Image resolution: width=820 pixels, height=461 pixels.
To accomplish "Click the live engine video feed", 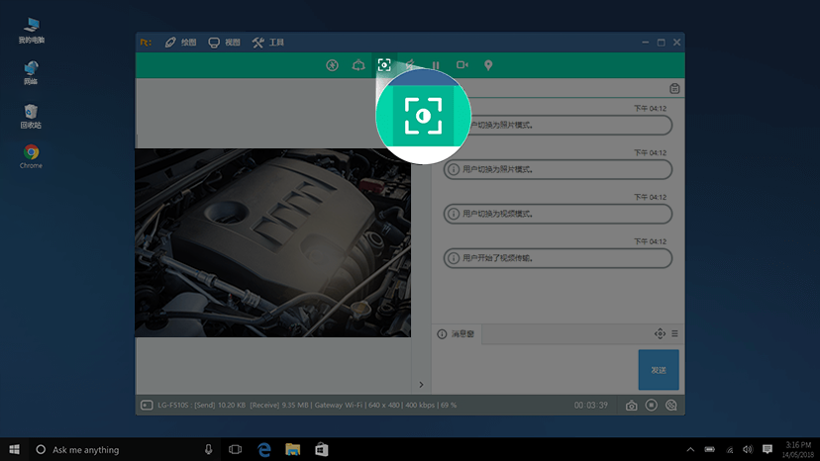I will (x=273, y=242).
